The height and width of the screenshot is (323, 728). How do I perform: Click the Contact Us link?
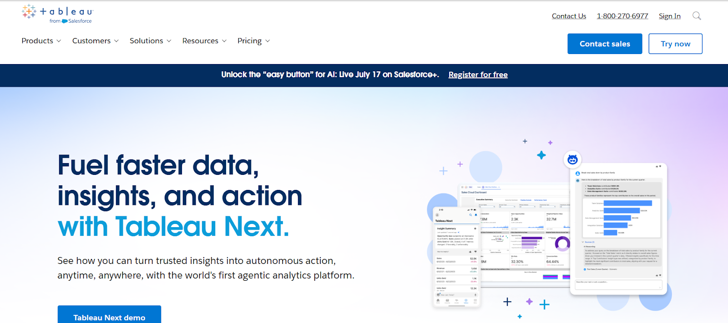point(569,16)
